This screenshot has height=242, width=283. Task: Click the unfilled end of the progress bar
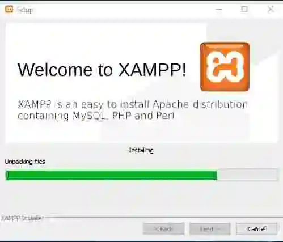[x=248, y=175]
